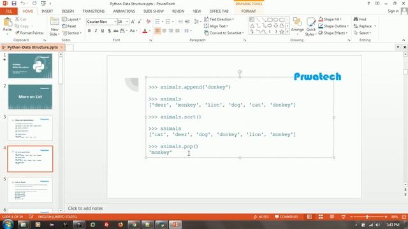The image size is (408, 229).
Task: Open the Select menu in Editing
Action: (x=363, y=33)
